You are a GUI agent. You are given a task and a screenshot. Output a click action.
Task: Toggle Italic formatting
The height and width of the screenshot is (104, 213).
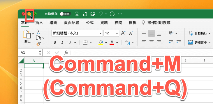pos(62,42)
